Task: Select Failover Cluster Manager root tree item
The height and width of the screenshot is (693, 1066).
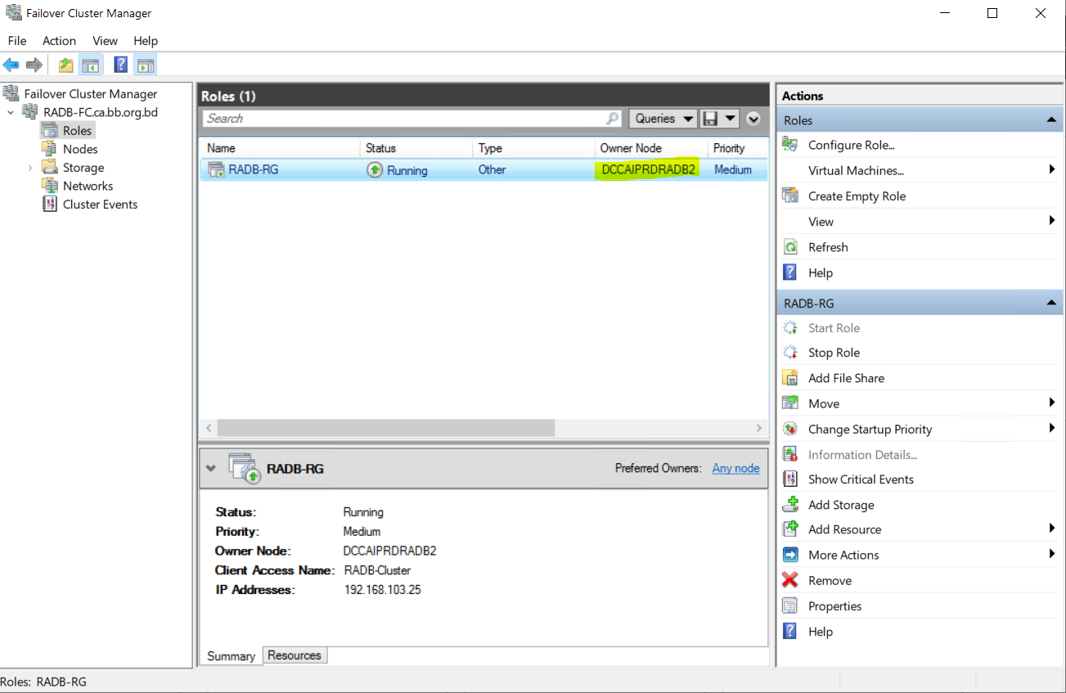Action: coord(90,94)
